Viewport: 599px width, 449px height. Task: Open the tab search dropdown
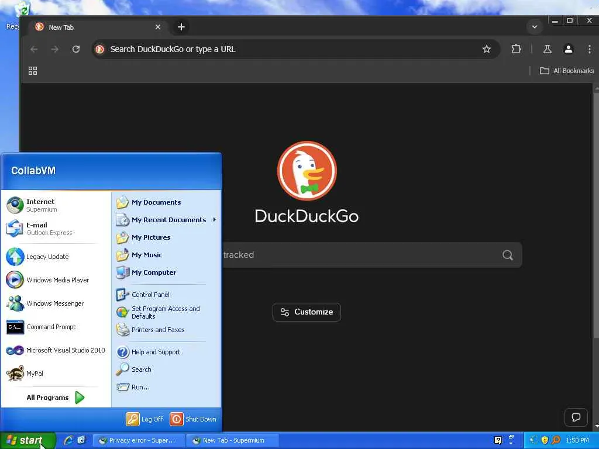click(535, 27)
